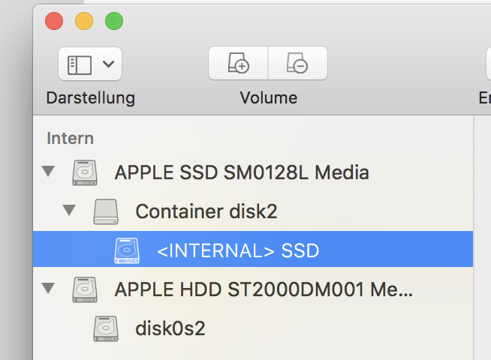Collapse the APPLE SSD SM0128L Media tree
This screenshot has height=360, width=491.
pyautogui.click(x=49, y=172)
